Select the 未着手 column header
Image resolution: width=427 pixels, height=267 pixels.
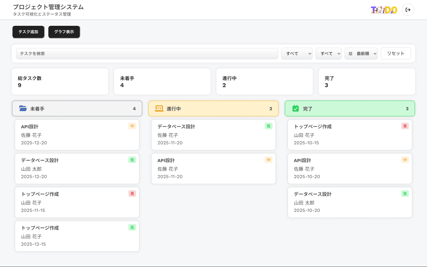point(77,108)
